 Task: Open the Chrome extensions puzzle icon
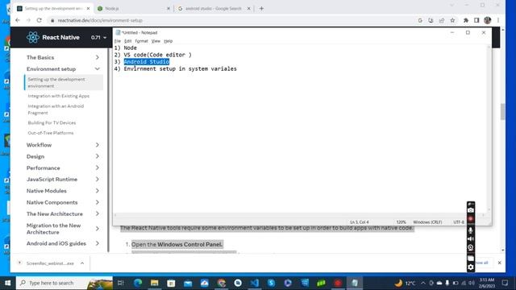tap(466, 20)
